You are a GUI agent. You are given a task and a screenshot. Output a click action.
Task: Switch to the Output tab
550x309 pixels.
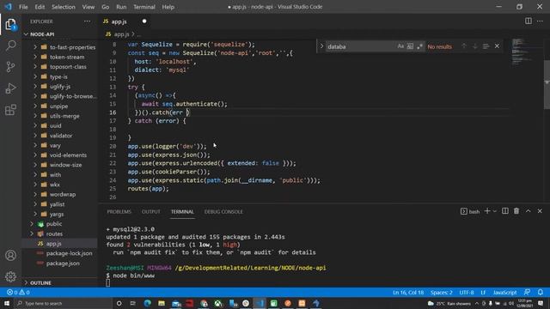tap(151, 212)
